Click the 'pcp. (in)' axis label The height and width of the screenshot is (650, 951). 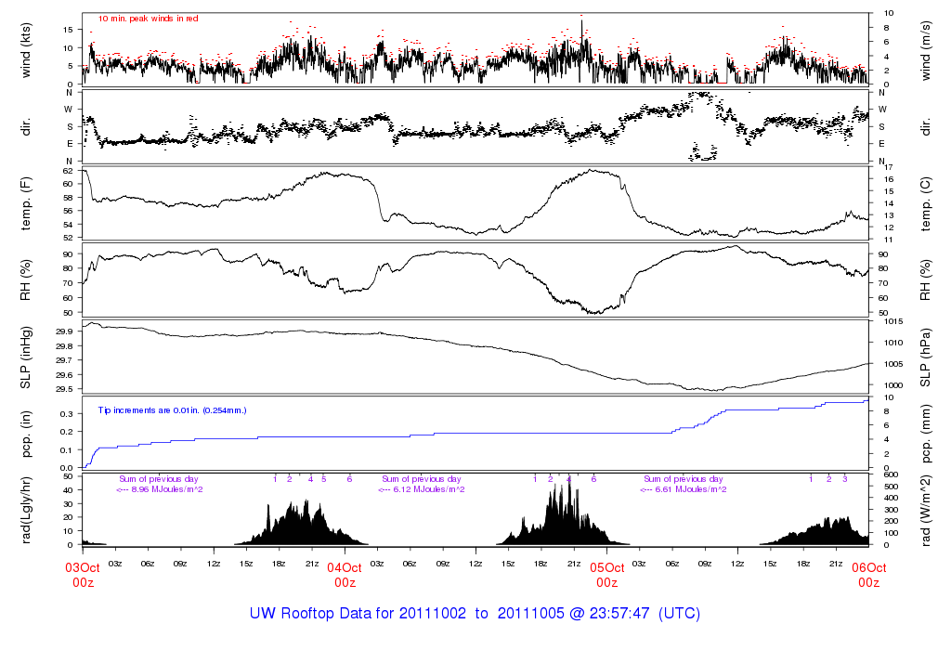pos(25,433)
